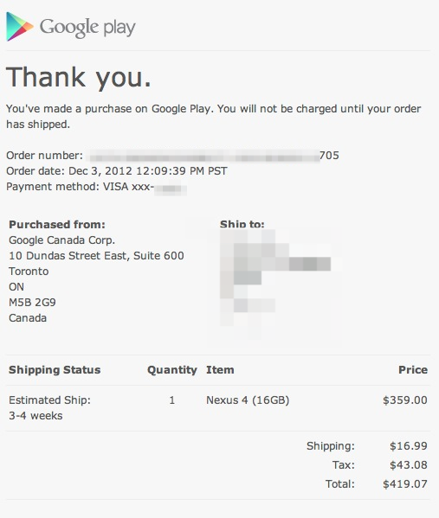Click the VISA payment method line
The width and height of the screenshot is (439, 518).
96,187
